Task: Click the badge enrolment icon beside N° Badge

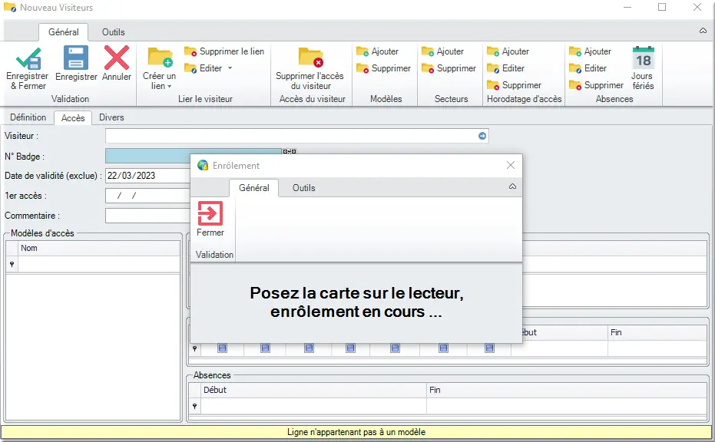Action: click(x=290, y=151)
